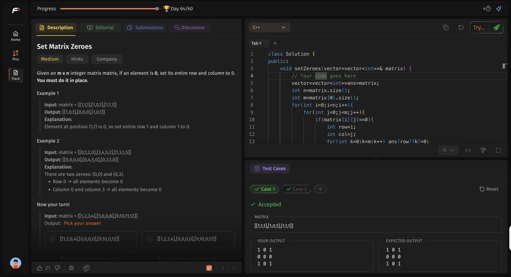Click the trophy icon next to Day 64/60
The width and height of the screenshot is (511, 277).
167,9
